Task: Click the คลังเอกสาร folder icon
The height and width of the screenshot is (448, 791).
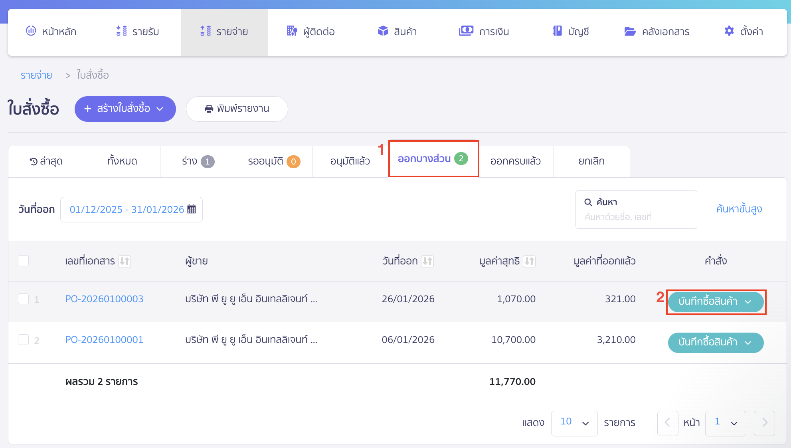Action: click(630, 31)
